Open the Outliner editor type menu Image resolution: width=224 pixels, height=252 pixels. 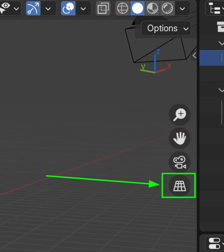point(215,8)
